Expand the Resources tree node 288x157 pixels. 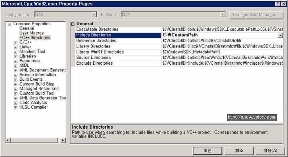16,61
